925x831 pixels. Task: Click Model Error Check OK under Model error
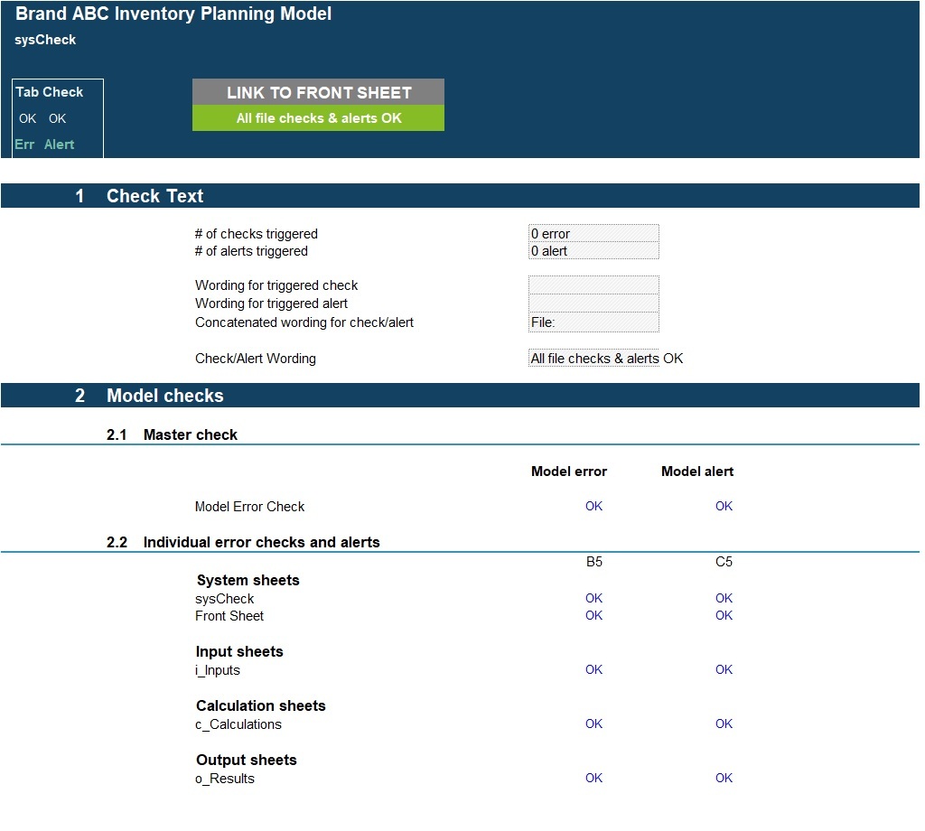pos(593,507)
